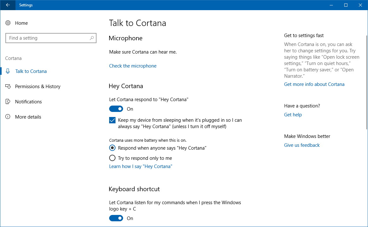Open Home in sidebar

(21, 23)
